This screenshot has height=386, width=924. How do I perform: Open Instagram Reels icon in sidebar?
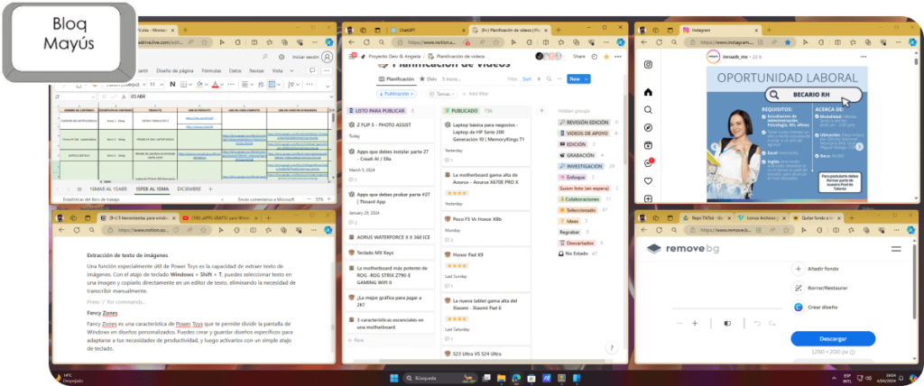[648, 145]
